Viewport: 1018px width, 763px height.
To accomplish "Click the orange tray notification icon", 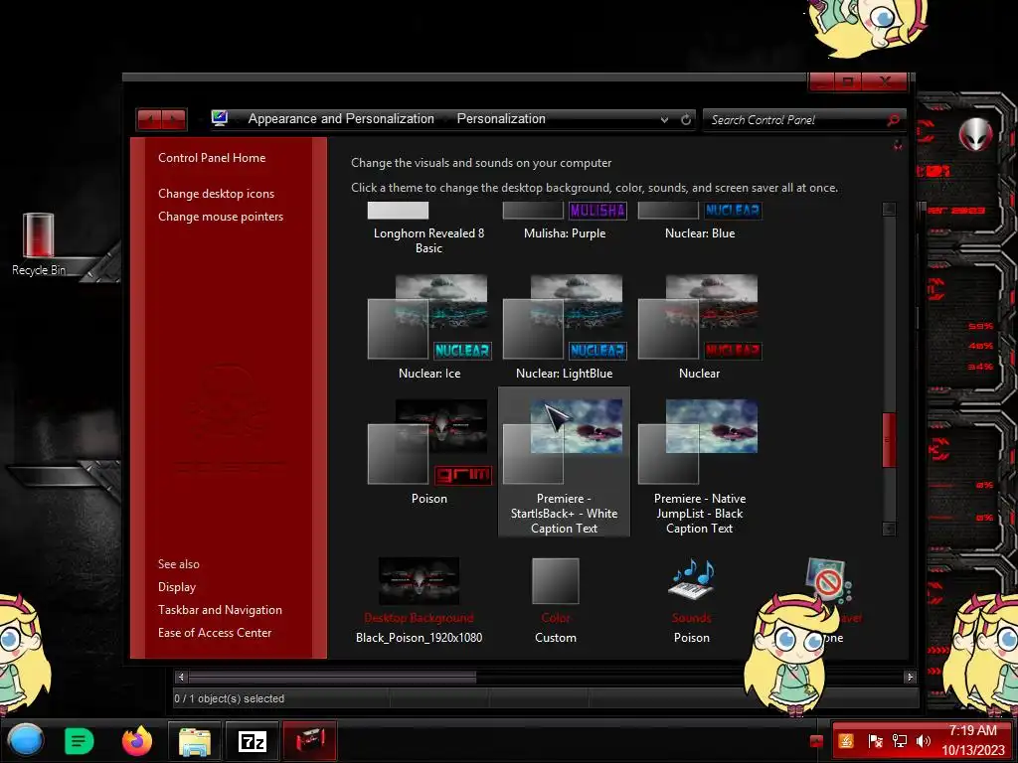I will tap(846, 741).
